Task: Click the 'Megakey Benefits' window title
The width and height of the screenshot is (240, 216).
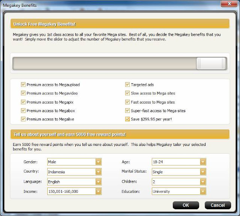Action: pos(20,5)
